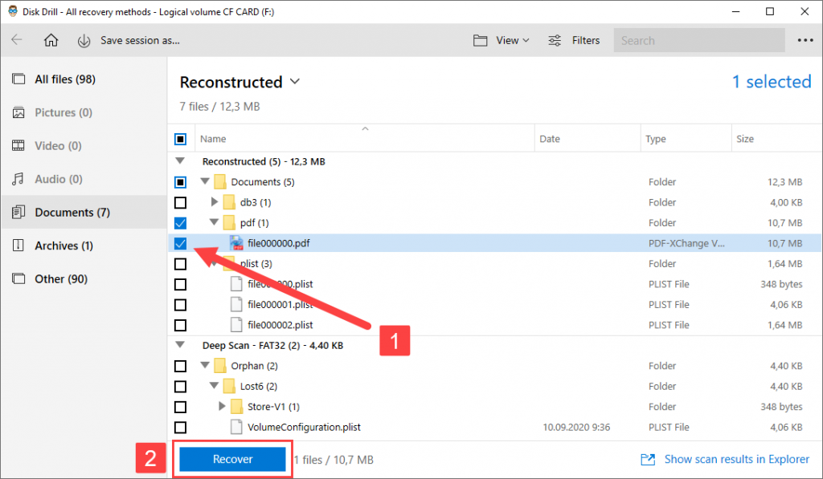Screen dimensions: 823x479
Task: Click the Explorer icon near scan results link
Action: 648,459
